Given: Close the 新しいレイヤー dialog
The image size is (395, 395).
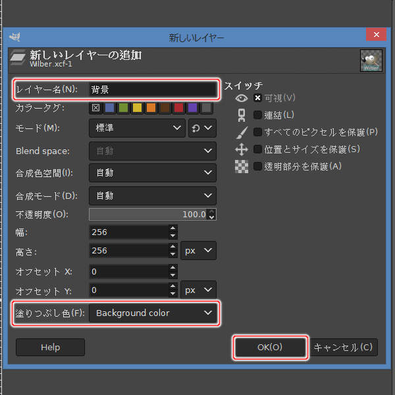Looking at the screenshot, I should click(376, 34).
